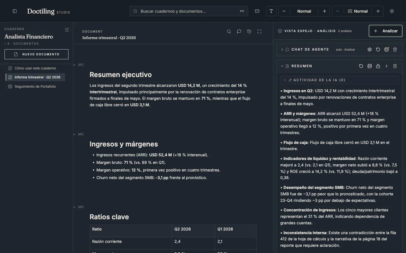Click 'Margen bruto: 71 %' bullet
Image resolution: width=406 pixels, height=253 pixels.
pyautogui.click(x=131, y=162)
